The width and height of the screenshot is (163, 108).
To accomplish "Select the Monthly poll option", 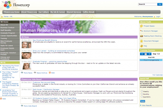I will pyautogui.click(x=142, y=94).
